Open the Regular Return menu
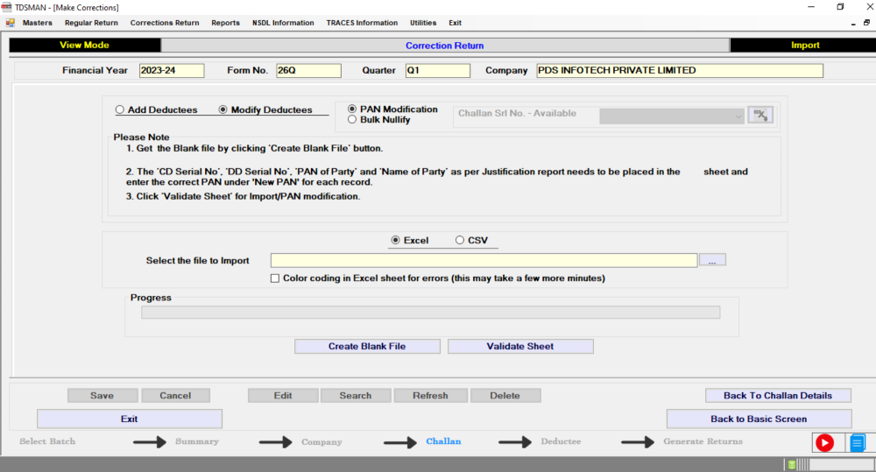876x472 pixels. click(x=91, y=23)
